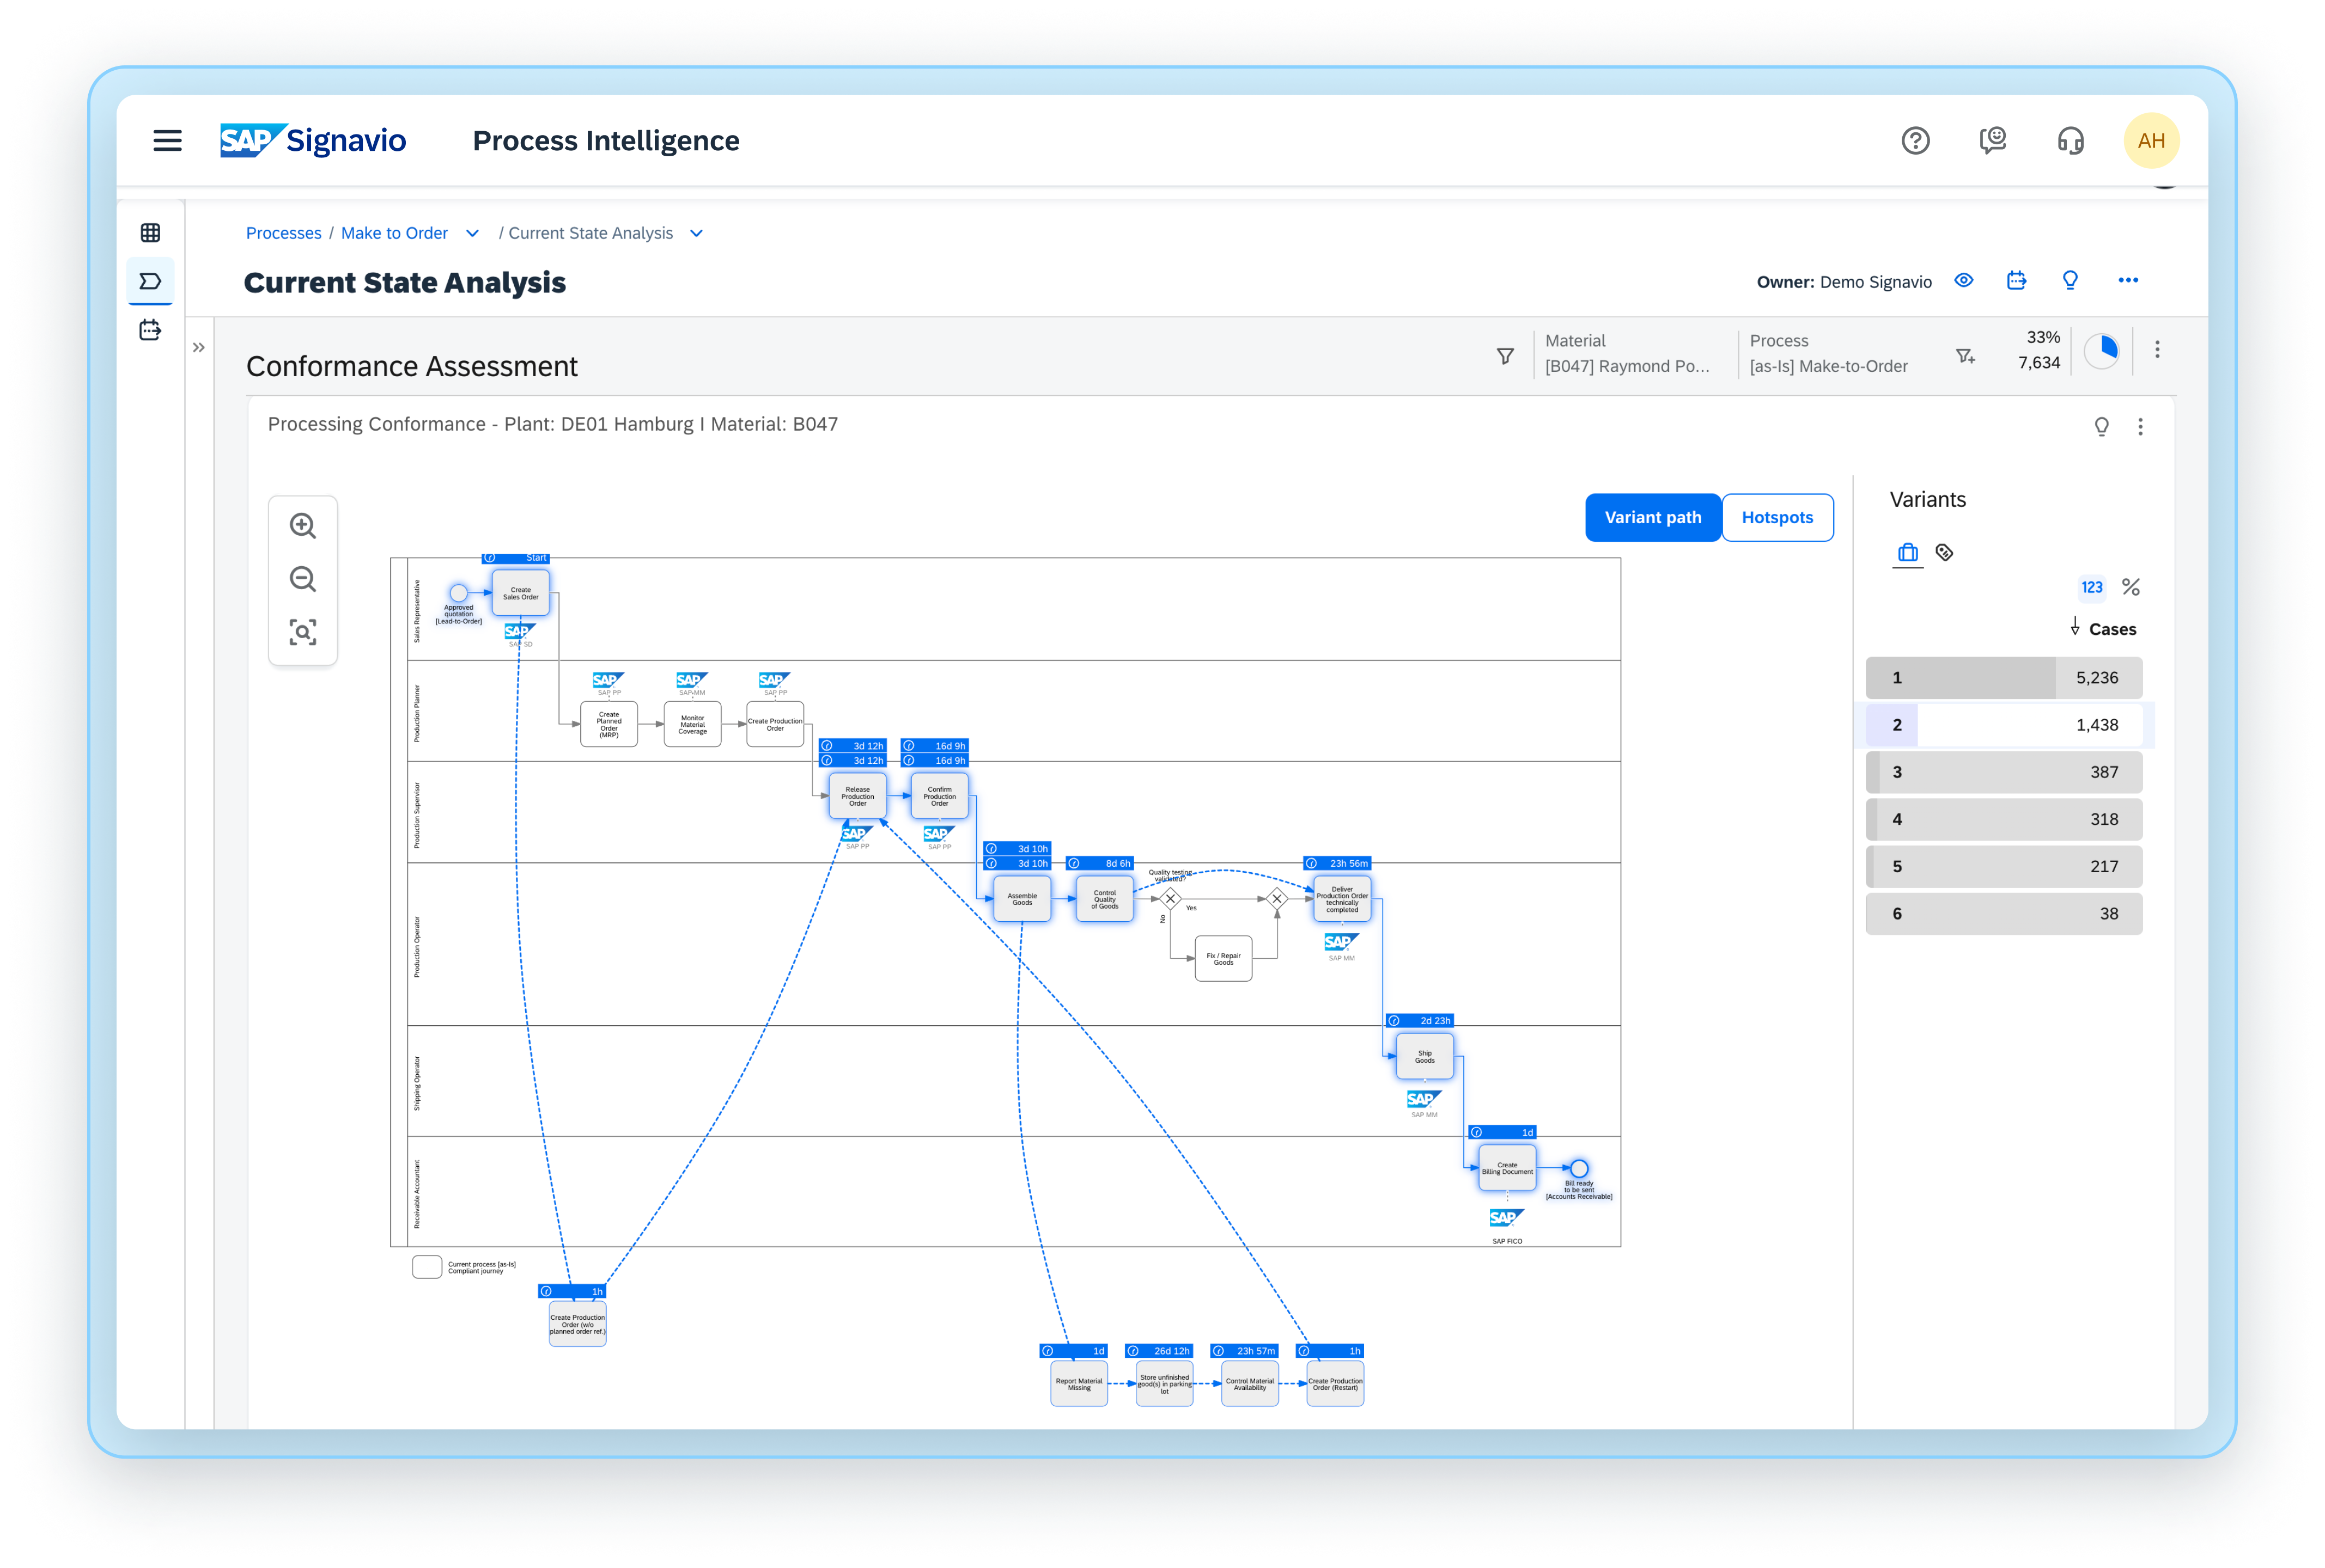Switch to the Variant path tab

coord(1653,517)
